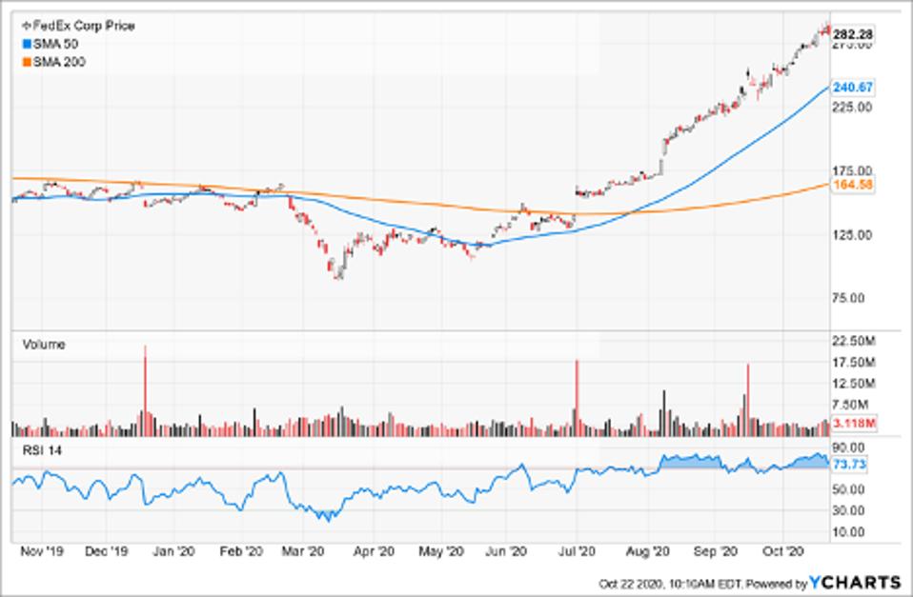Click the 10.00 RSI axis label

click(x=848, y=532)
